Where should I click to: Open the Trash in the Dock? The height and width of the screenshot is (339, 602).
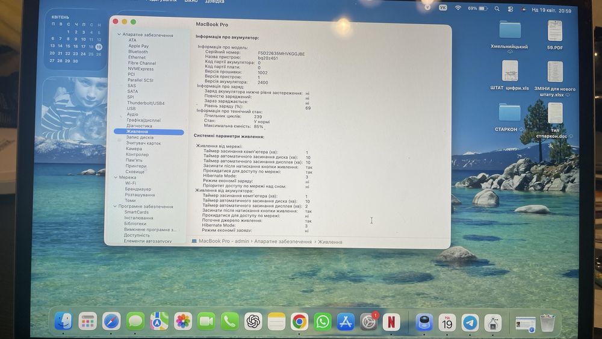(547, 323)
